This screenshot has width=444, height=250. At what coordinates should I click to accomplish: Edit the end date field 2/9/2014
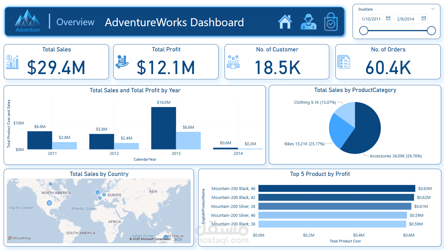click(406, 19)
